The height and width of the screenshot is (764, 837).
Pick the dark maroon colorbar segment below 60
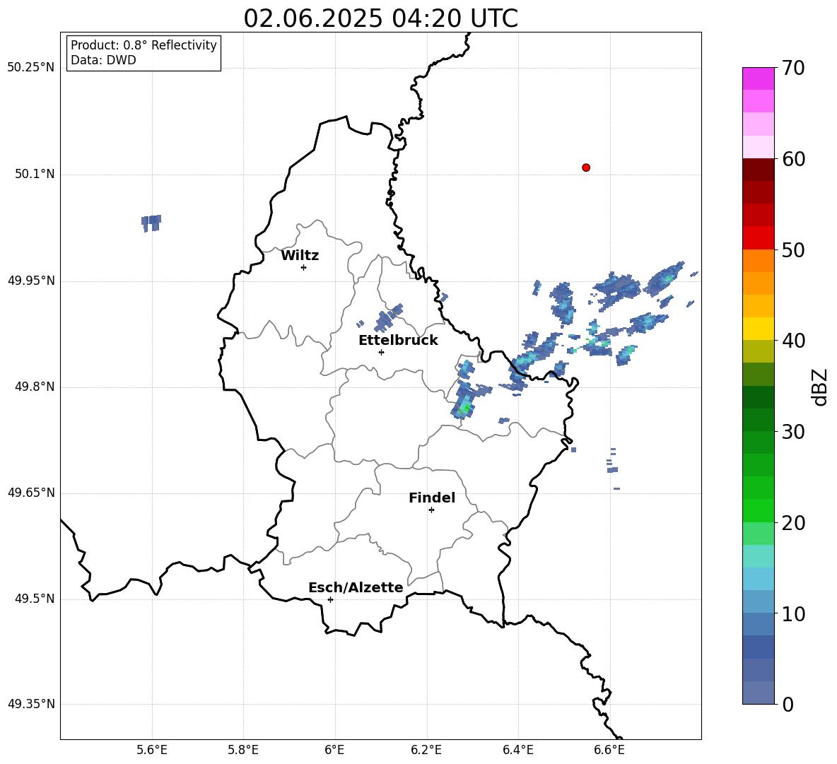click(759, 170)
